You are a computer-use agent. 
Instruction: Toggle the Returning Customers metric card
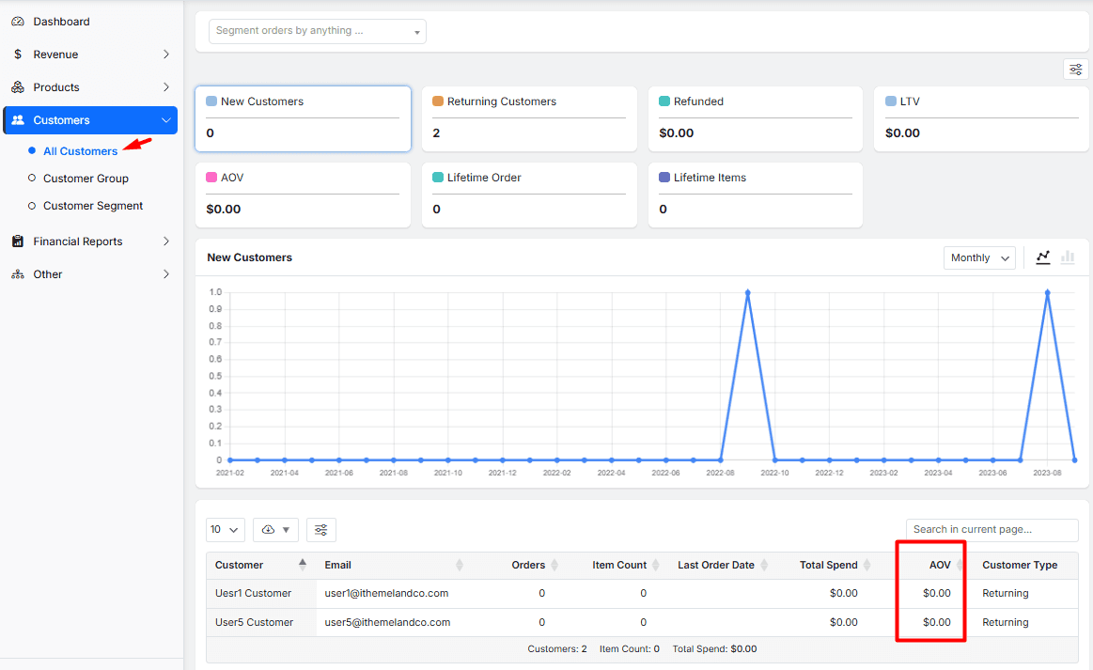[528, 118]
